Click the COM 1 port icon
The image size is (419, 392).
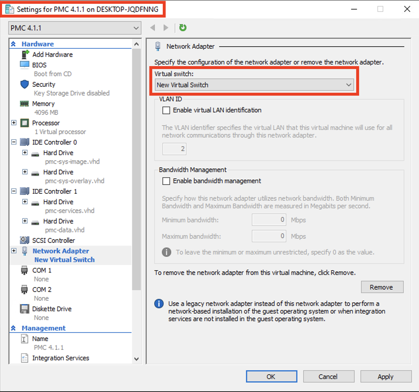click(x=24, y=270)
